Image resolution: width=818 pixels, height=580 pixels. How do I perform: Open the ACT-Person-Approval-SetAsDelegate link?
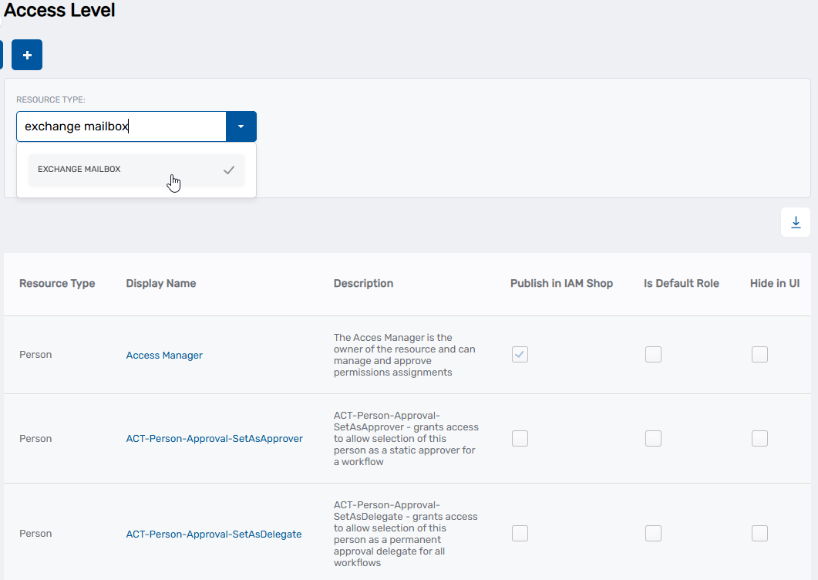[214, 534]
